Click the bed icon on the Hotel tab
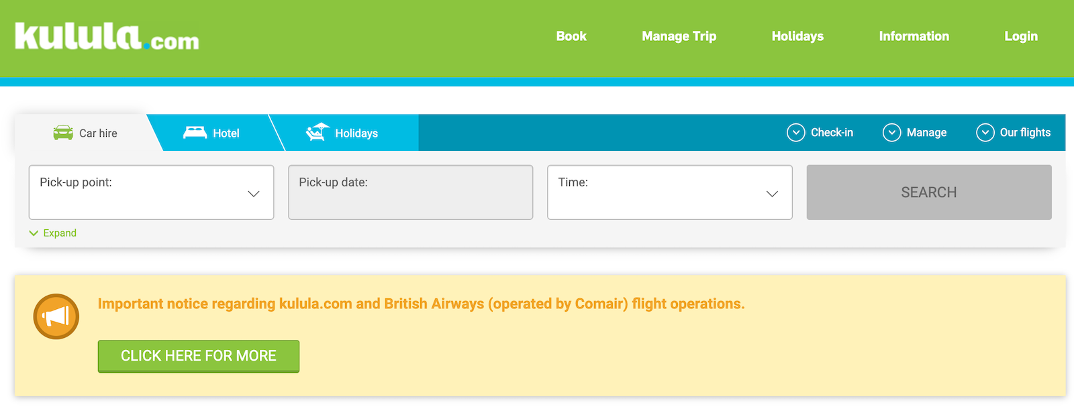1074x415 pixels. (195, 131)
